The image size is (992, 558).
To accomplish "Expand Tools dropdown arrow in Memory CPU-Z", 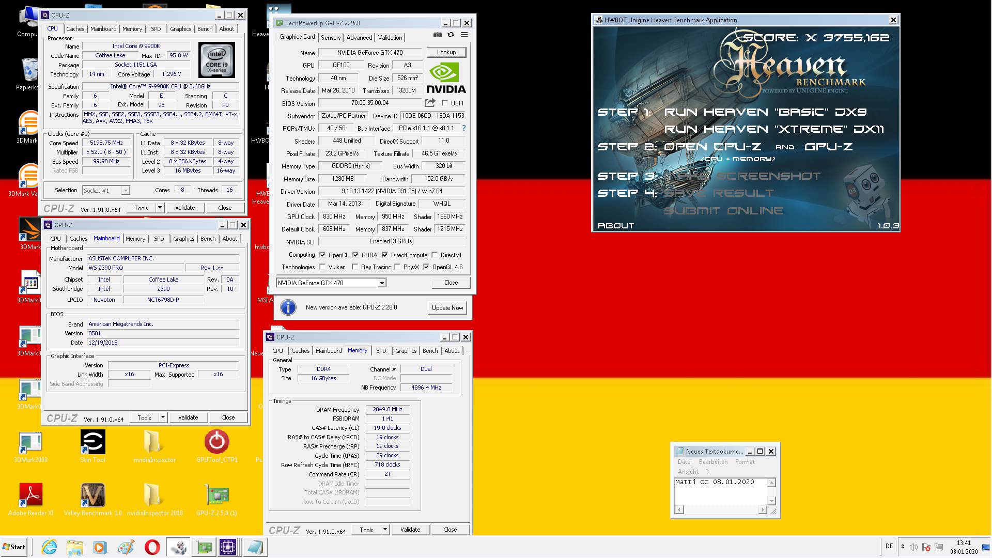I will pyautogui.click(x=385, y=530).
